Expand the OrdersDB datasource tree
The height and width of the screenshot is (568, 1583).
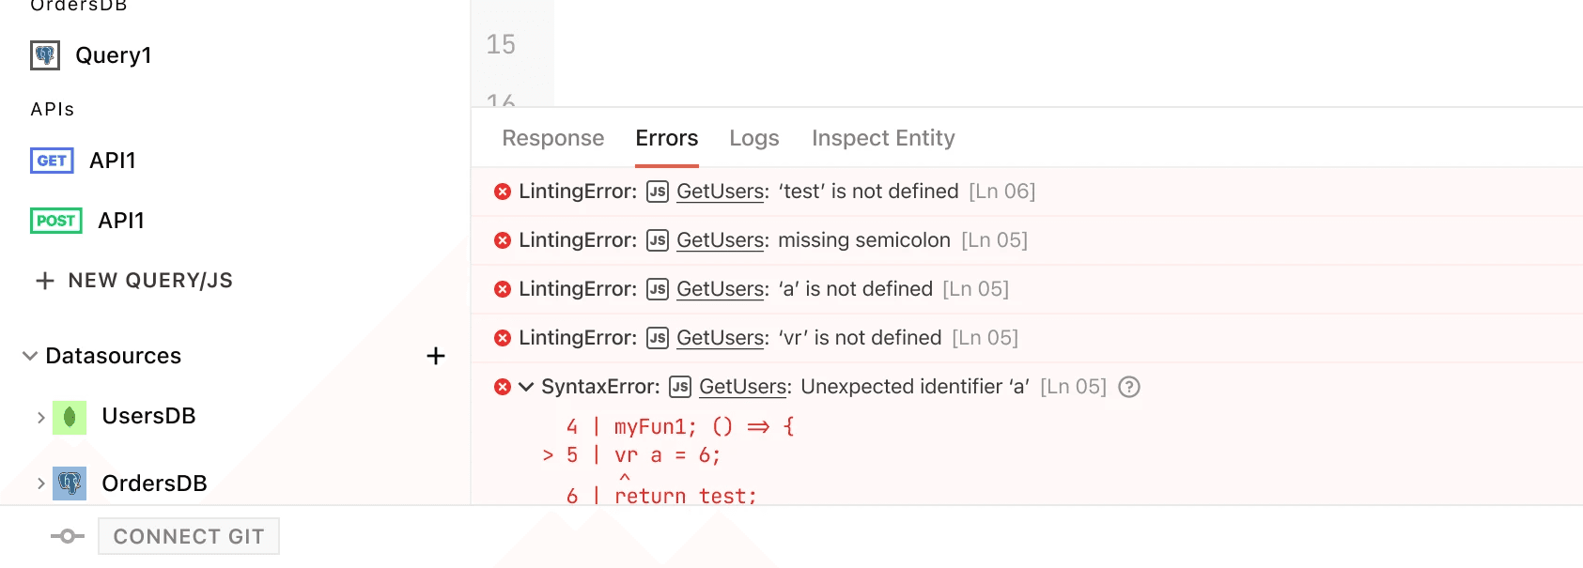(x=40, y=484)
